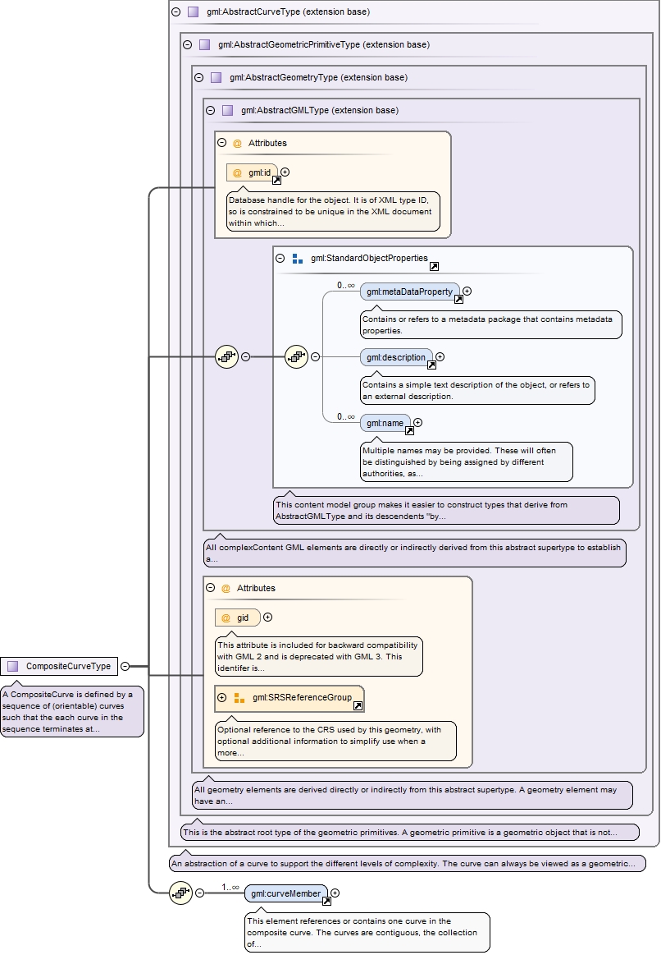Select gml:id attribute label
Screen dimensions: 661x955
pyautogui.click(x=260, y=173)
